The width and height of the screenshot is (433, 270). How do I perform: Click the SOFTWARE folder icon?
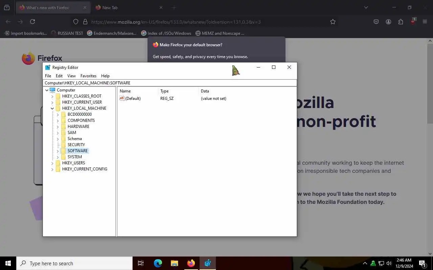[63, 151]
